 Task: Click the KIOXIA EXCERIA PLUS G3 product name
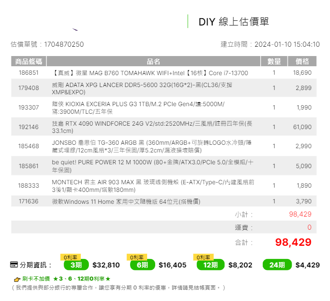click(138, 107)
